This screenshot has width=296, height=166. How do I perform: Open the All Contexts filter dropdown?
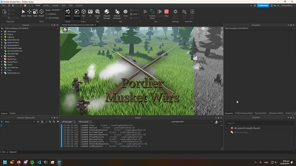tap(85, 122)
